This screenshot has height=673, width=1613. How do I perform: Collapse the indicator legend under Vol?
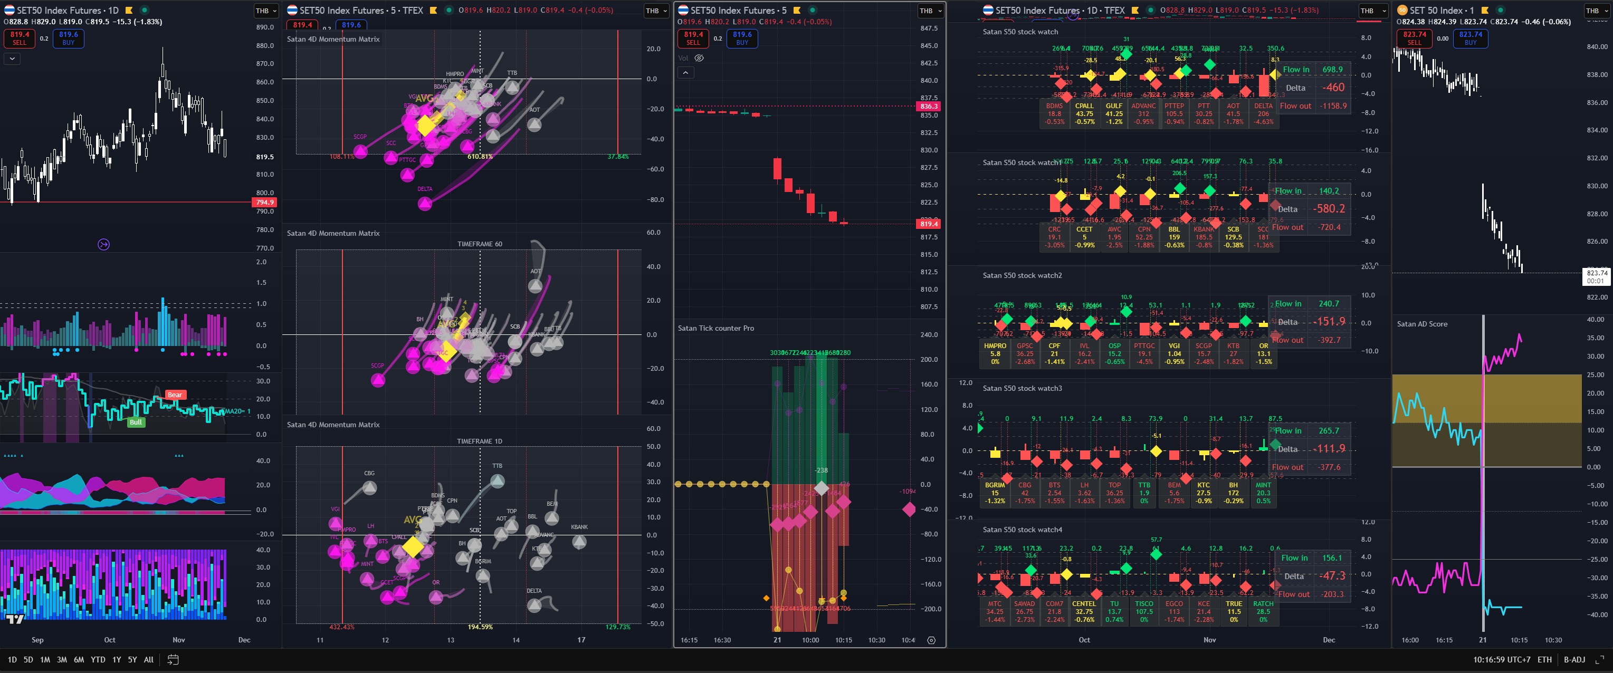coord(685,73)
